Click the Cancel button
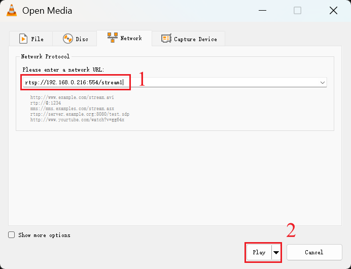This screenshot has width=351, height=269. tap(313, 252)
